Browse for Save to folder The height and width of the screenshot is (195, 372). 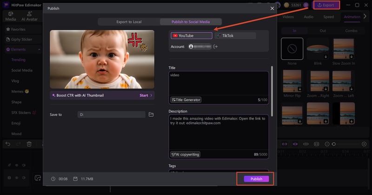click(151, 114)
